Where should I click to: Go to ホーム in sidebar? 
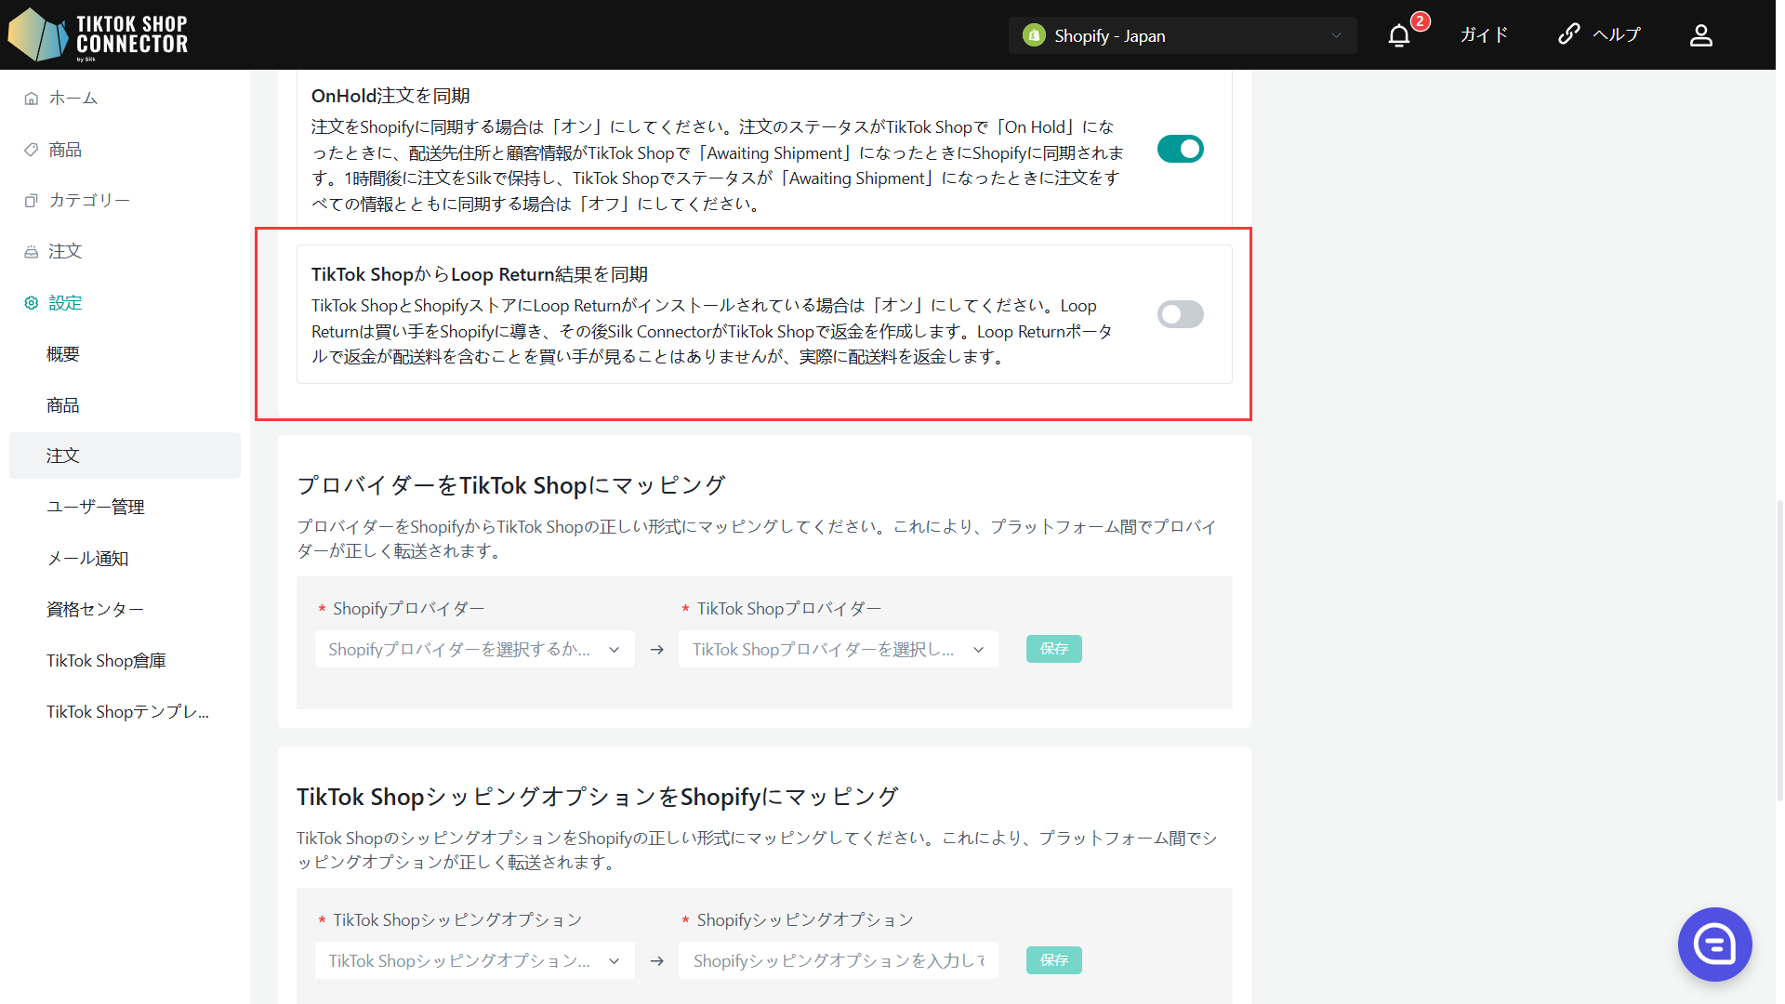click(x=73, y=99)
